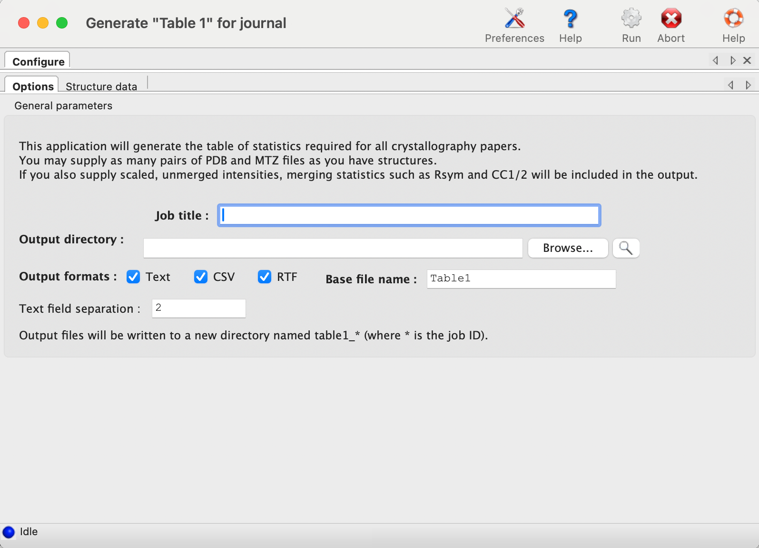The image size is (759, 548).
Task: Click the magnifying glass next to Browse
Action: (x=626, y=248)
